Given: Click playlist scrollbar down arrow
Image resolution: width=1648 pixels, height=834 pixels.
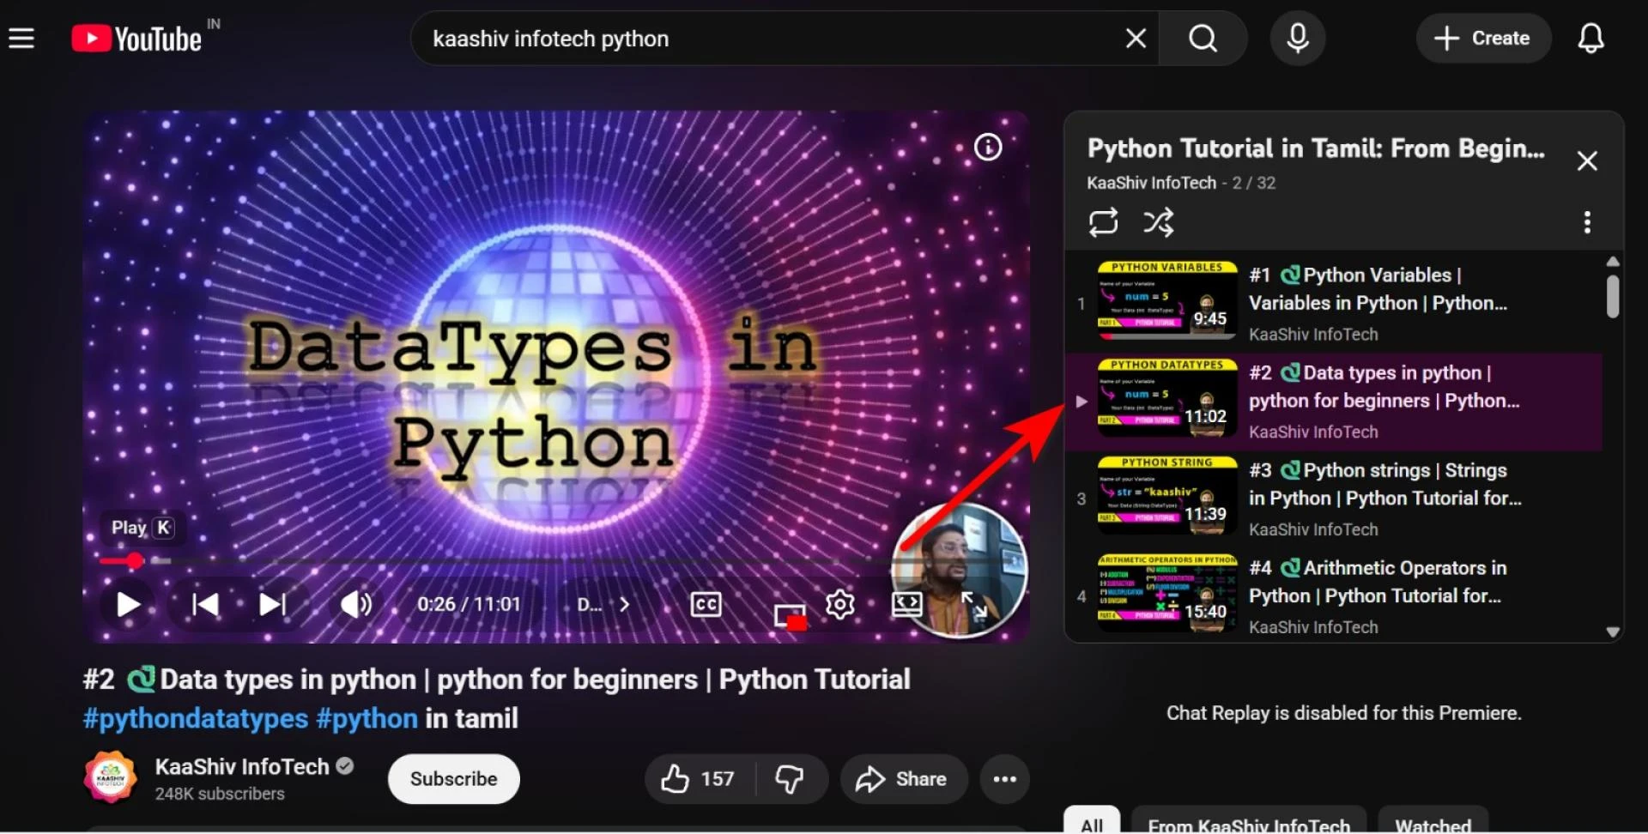Looking at the screenshot, I should coord(1613,632).
